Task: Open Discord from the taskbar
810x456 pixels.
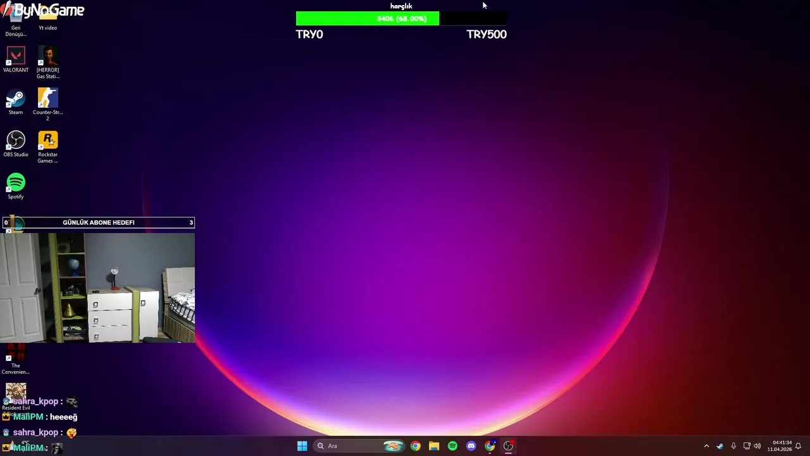Action: pyautogui.click(x=471, y=446)
